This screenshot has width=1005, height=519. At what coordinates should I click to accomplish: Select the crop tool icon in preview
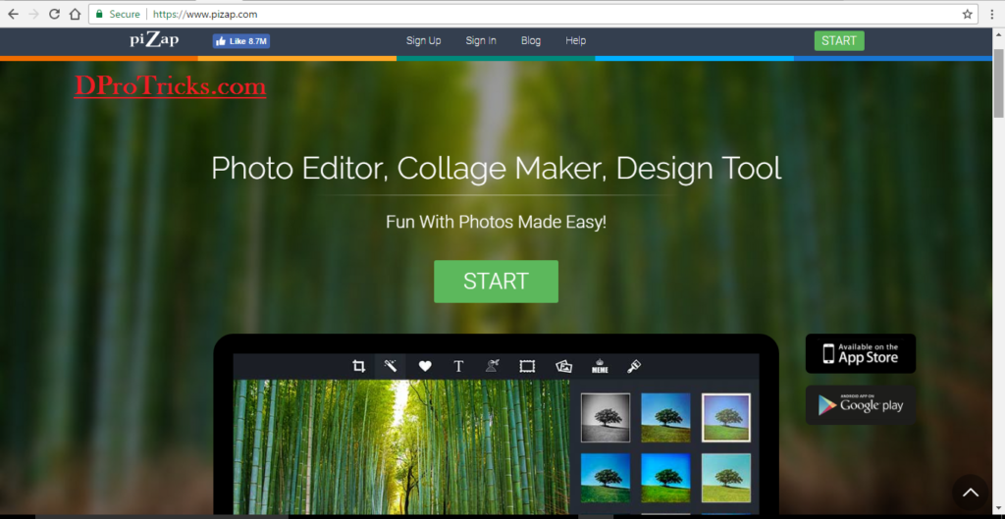coord(358,367)
